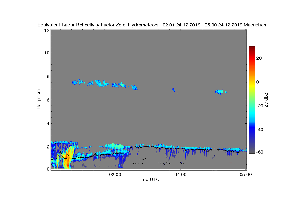
Task: Pick the yellow 0 dBZ colorbar region
Action: coord(252,82)
